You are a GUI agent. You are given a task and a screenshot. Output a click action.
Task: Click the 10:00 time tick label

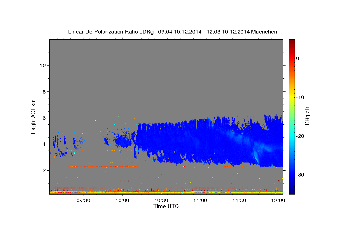click(122, 201)
